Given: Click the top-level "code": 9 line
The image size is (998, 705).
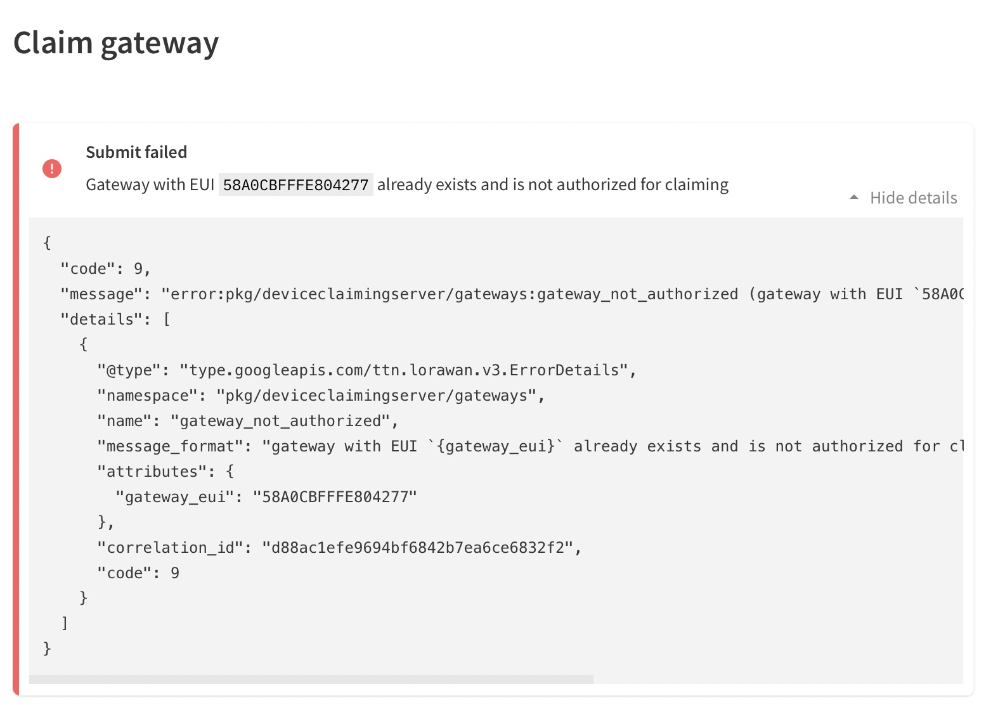Looking at the screenshot, I should [105, 269].
